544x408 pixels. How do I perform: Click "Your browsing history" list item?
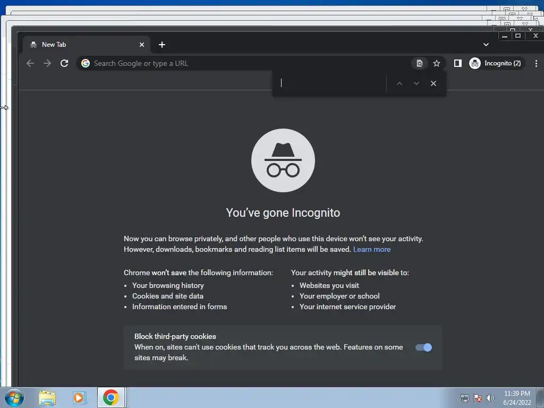168,285
